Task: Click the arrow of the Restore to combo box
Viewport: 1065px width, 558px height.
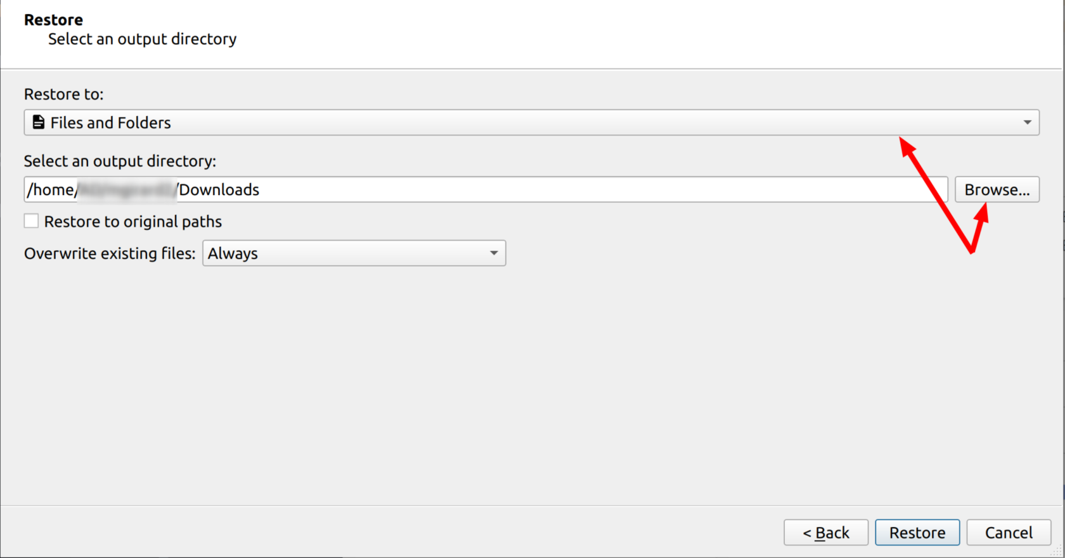Action: [x=1027, y=122]
